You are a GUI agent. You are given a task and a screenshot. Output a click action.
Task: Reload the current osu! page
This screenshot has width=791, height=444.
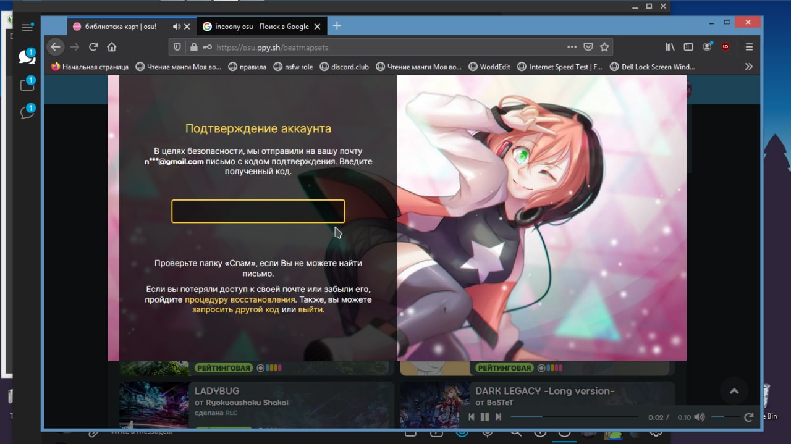93,47
